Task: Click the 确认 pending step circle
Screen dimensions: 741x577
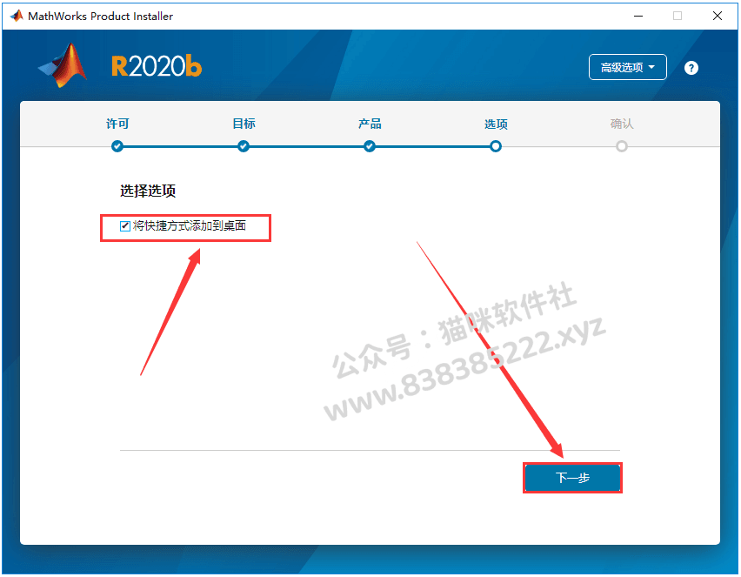Action: [x=622, y=146]
